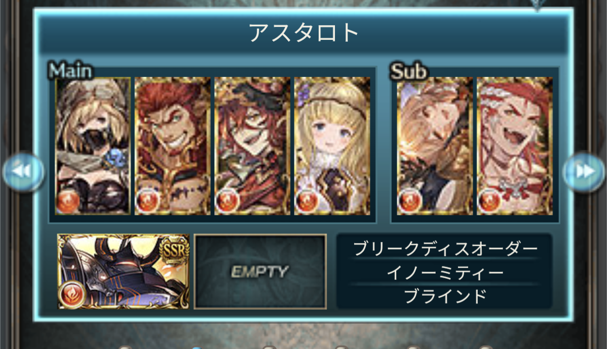Open the SSR fire summon card
Image resolution: width=607 pixels, height=349 pixels.
(124, 271)
